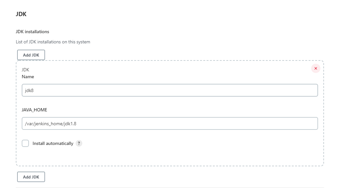Image resolution: width=349 pixels, height=188 pixels.
Task: Click the Install automatically label text
Action: (53, 143)
